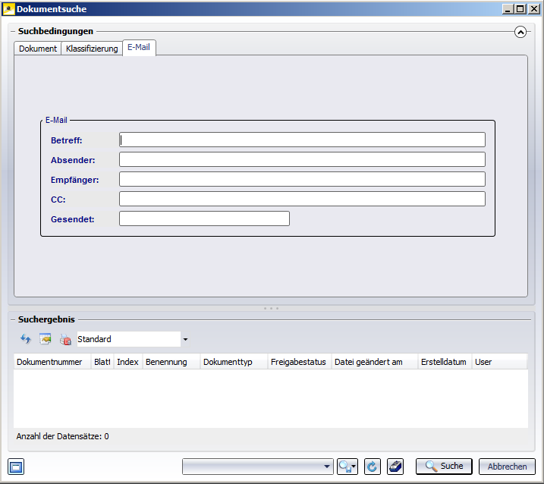Open the saved search combo box

pyautogui.click(x=257, y=467)
